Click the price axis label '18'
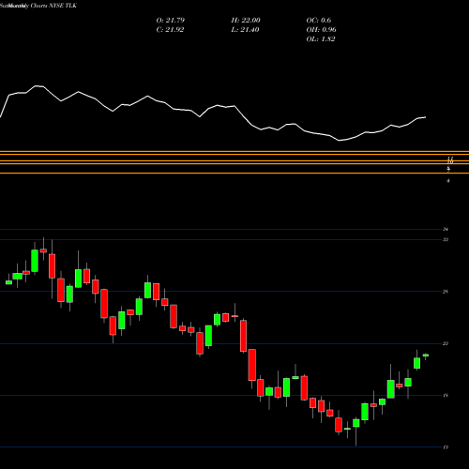This screenshot has width=469, height=469. click(x=446, y=395)
